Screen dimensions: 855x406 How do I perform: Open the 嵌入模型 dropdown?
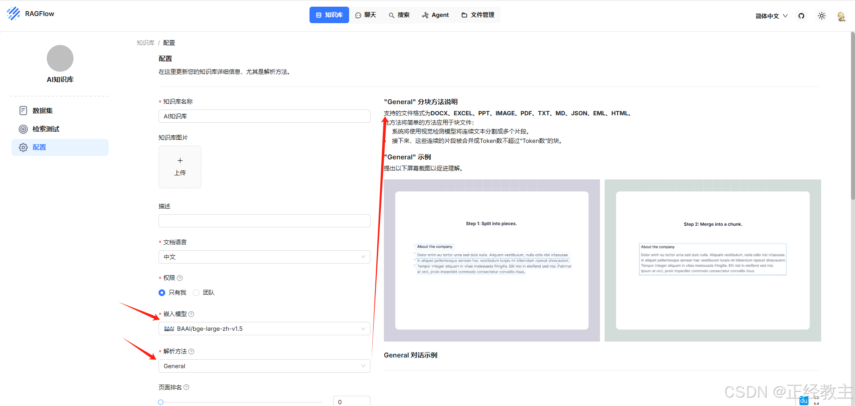point(265,329)
